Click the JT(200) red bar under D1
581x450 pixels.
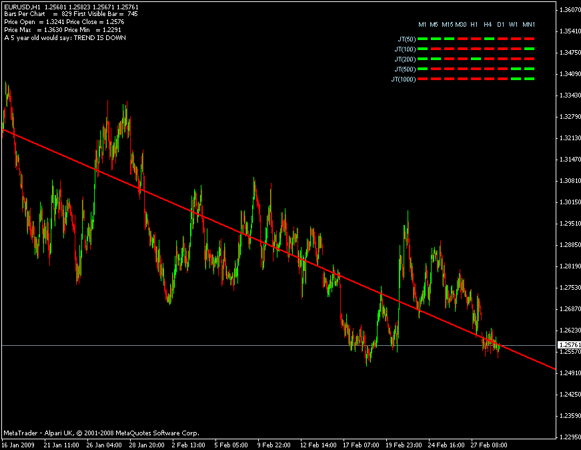tap(502, 59)
